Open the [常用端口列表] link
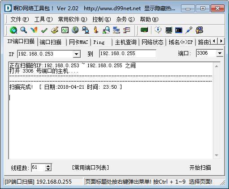The width and height of the screenshot is (229, 189). (x=91, y=168)
